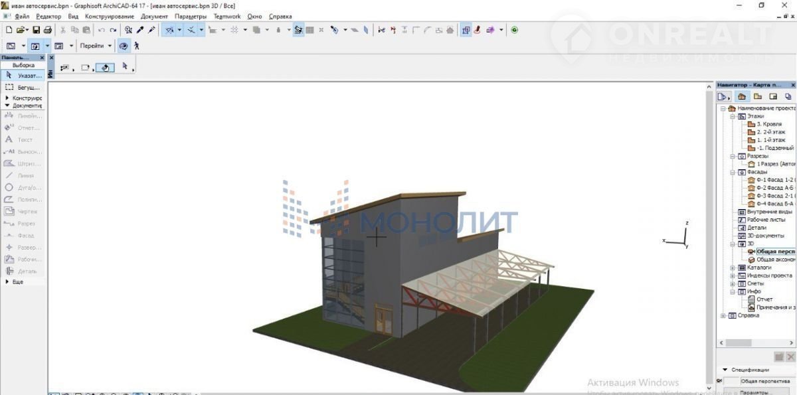This screenshot has height=395, width=797.
Task: Click the green circular icon in toolbar
Action: [x=515, y=30]
